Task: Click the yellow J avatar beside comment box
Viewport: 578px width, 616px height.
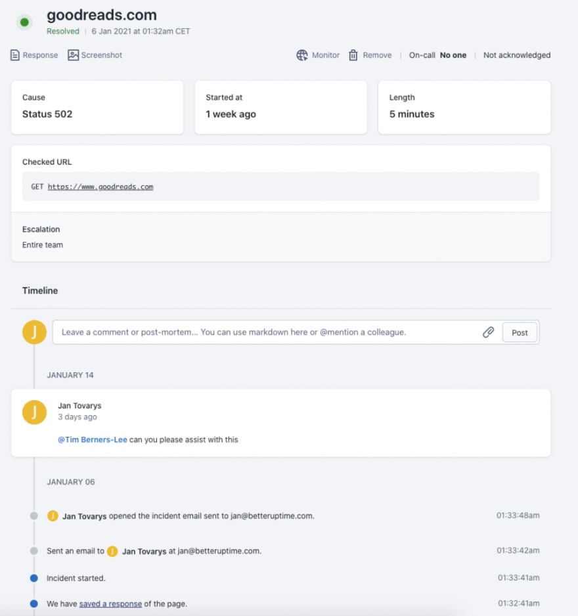Action: pyautogui.click(x=34, y=332)
